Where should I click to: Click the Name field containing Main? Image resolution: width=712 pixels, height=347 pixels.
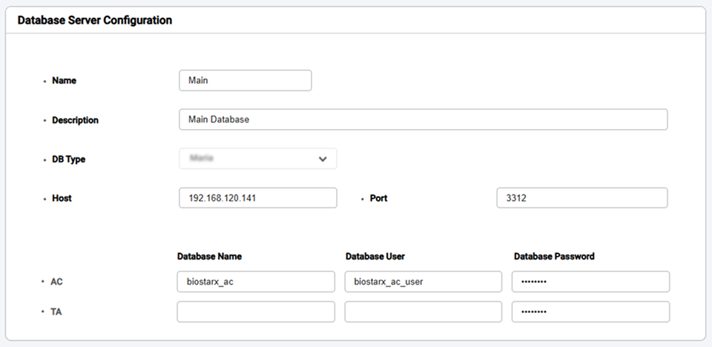point(245,80)
